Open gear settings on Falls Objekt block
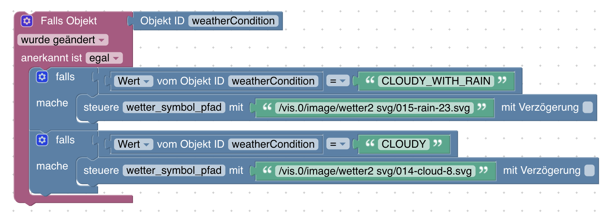 [x=27, y=21]
